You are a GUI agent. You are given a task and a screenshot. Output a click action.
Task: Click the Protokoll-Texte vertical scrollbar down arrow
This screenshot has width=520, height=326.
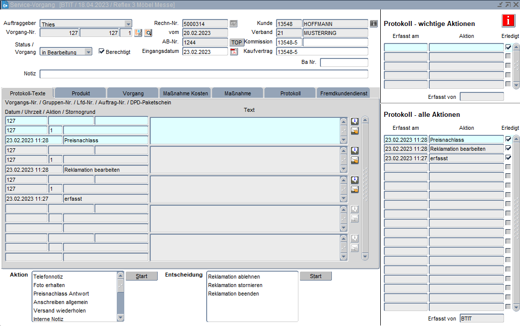365,257
